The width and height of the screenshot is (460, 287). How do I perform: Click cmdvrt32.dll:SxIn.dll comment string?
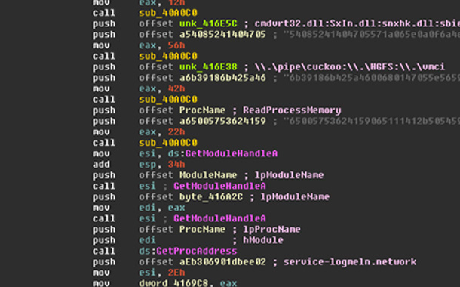coord(357,24)
